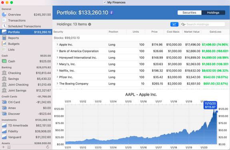Select the Transactions sidebar icon
The image size is (230, 150).
coord(4,20)
